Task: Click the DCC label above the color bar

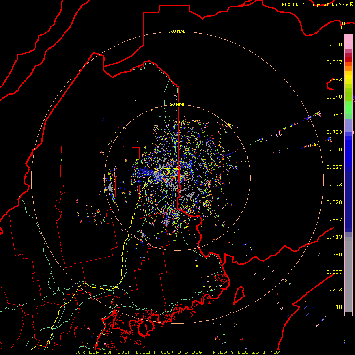Action: click(346, 24)
